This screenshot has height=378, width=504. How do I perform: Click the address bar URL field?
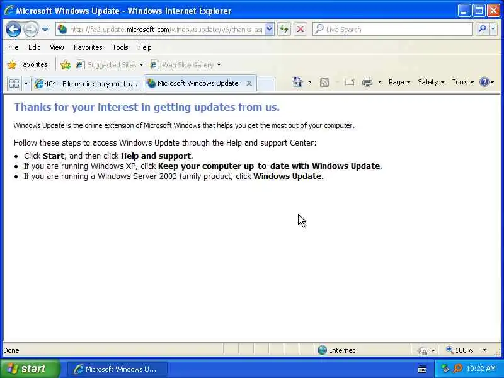point(166,30)
